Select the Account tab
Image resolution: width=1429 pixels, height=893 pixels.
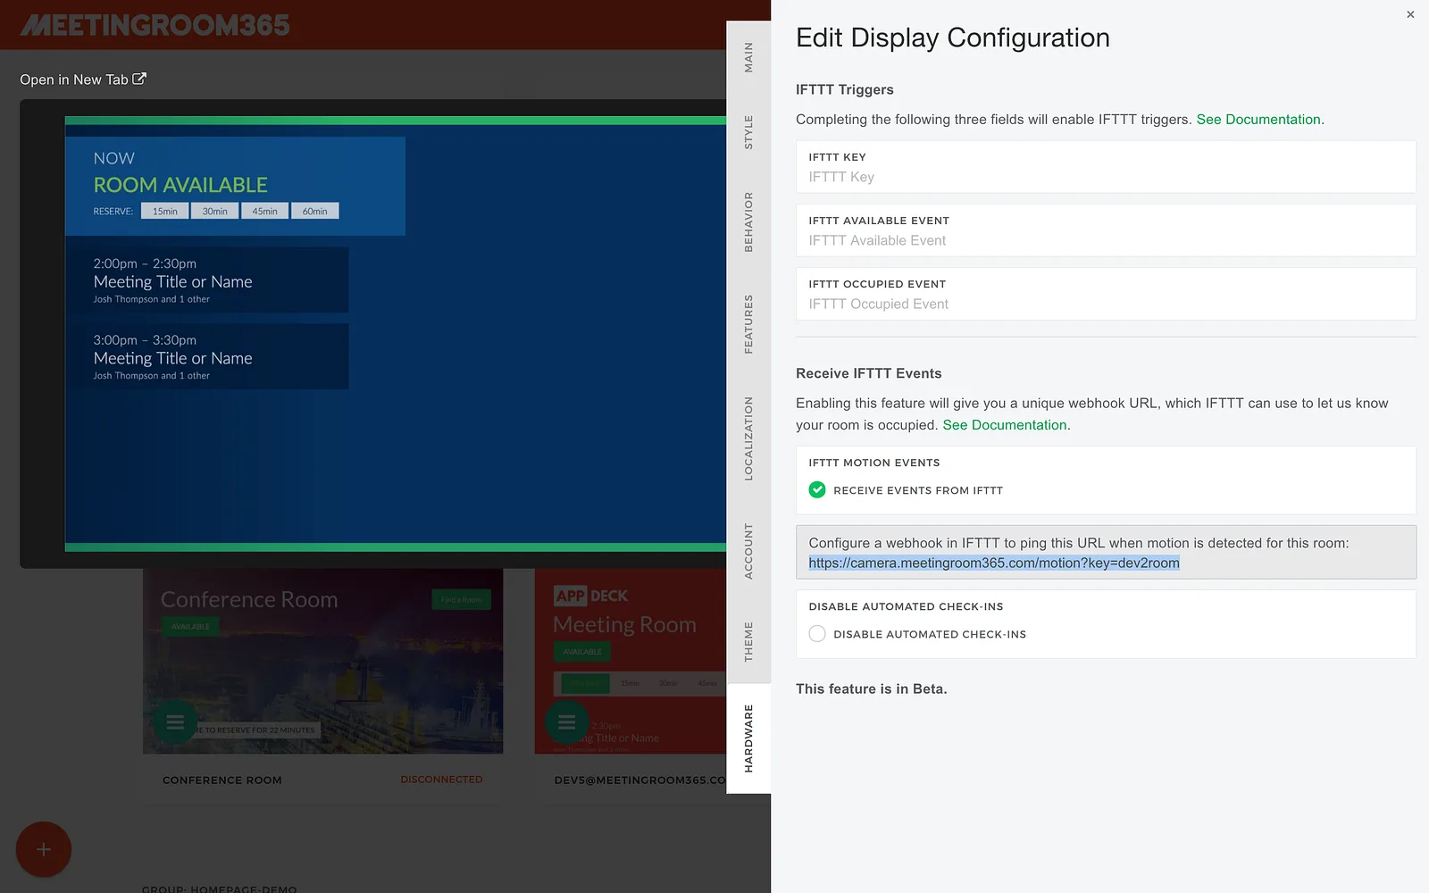[748, 551]
